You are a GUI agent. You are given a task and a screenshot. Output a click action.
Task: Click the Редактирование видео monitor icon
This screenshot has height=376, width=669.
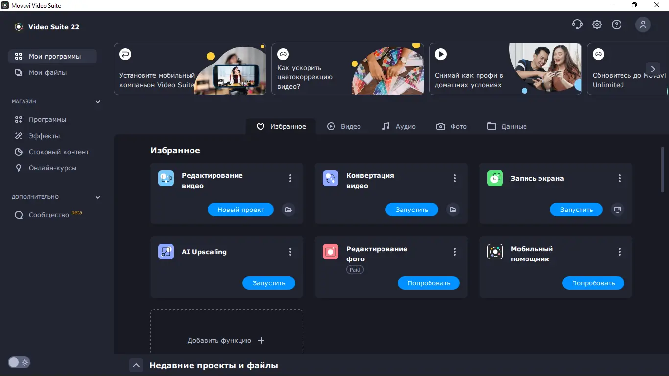[x=166, y=178]
